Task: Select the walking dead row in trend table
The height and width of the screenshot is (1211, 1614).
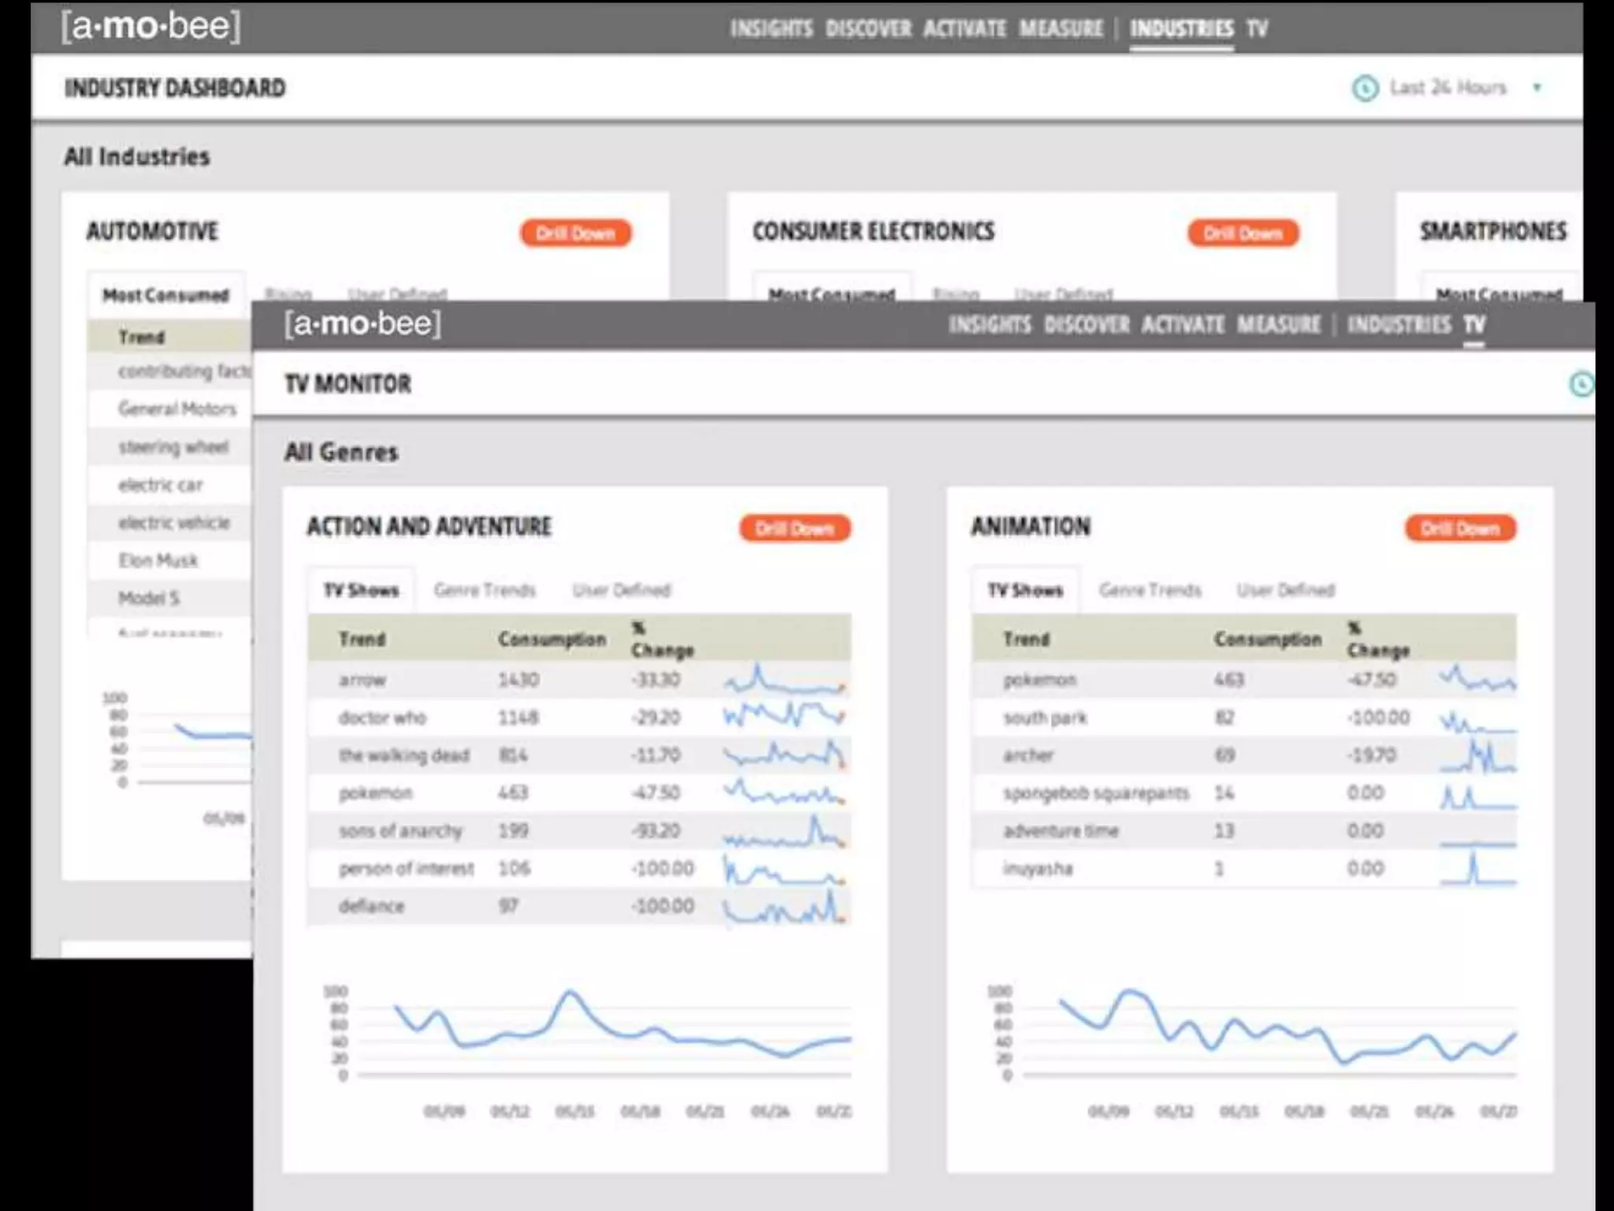Action: (403, 755)
